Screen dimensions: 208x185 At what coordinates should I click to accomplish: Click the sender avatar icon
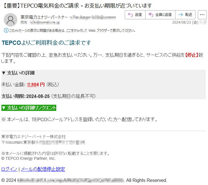[x=11, y=20]
